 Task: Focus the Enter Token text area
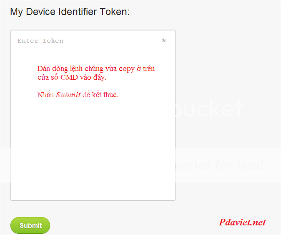point(93,115)
